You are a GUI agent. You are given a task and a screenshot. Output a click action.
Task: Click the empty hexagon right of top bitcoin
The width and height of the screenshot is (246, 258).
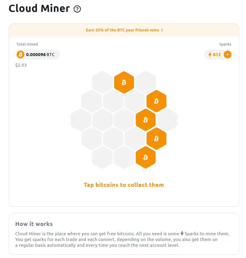tap(146, 82)
